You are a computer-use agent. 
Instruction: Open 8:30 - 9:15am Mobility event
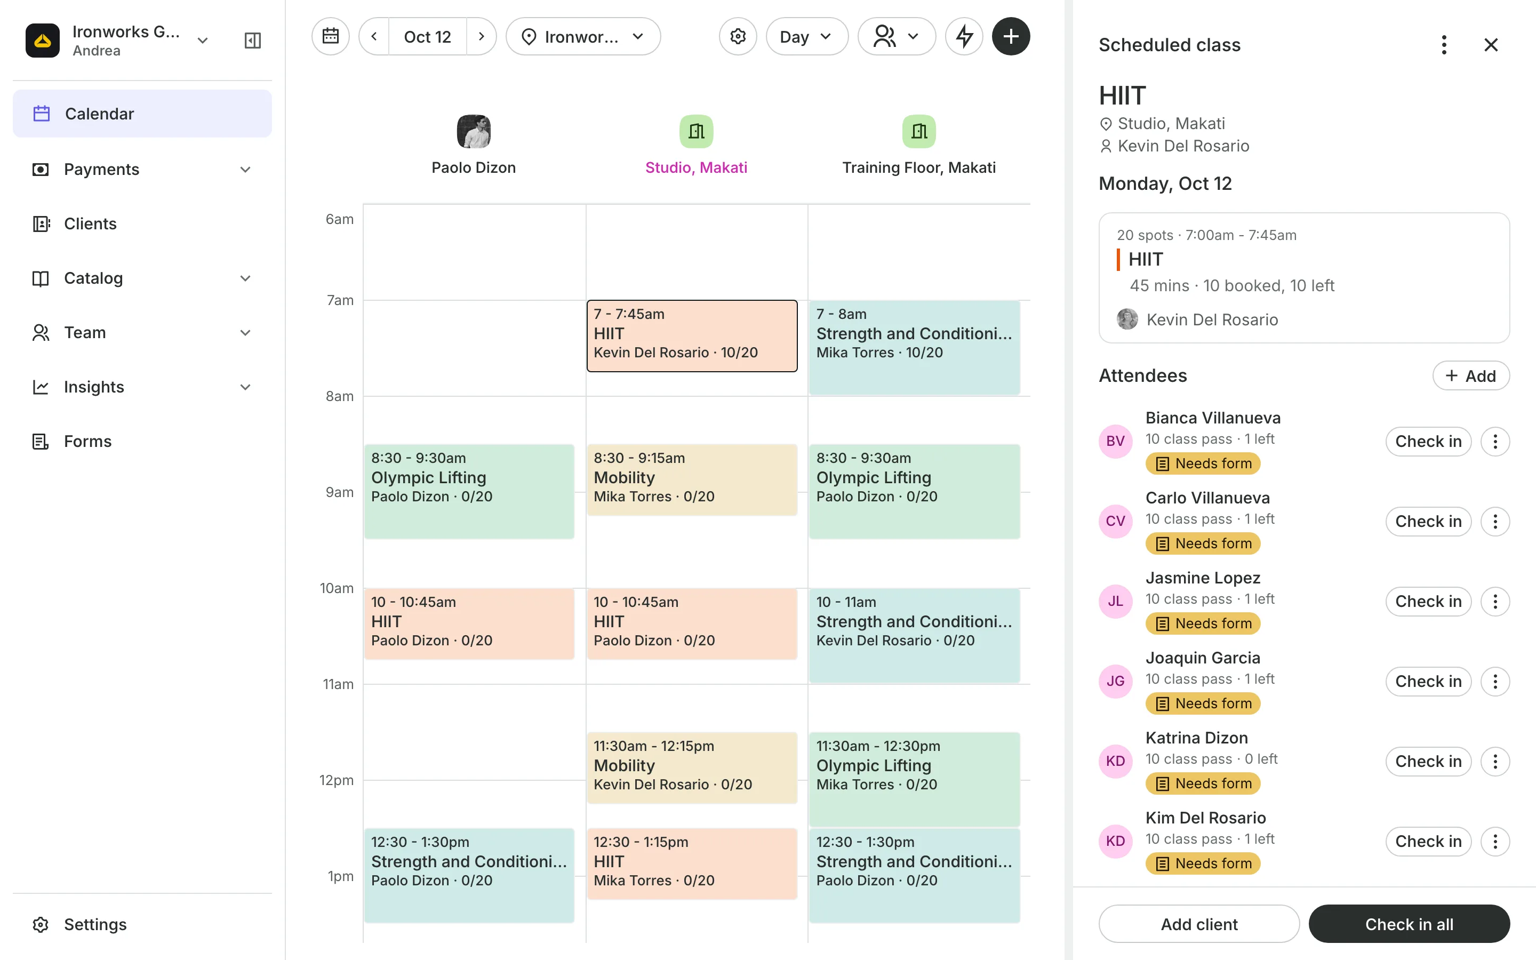point(692,480)
